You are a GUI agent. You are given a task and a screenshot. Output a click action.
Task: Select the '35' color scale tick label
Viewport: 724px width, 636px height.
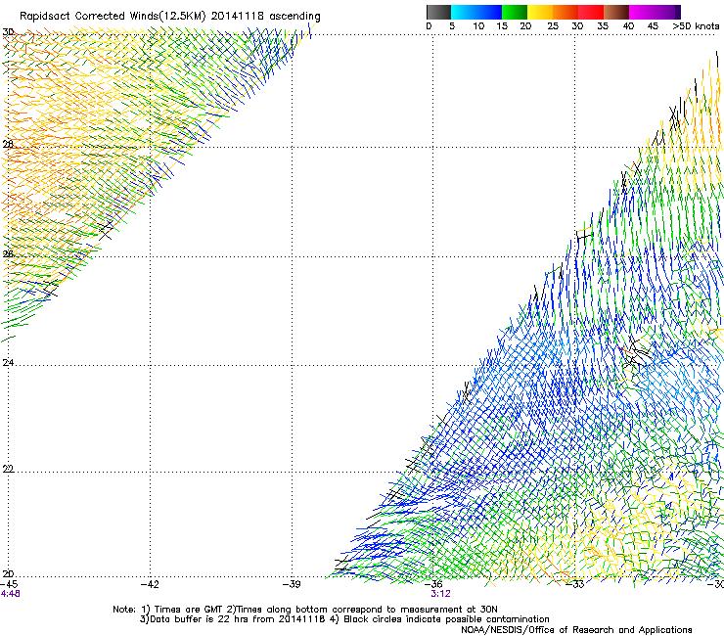pos(603,26)
